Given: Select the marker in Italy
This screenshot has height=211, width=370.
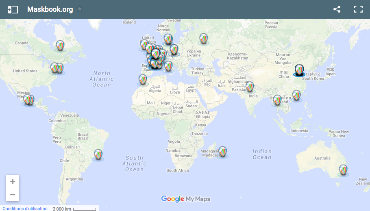Looking at the screenshot, I should [168, 66].
